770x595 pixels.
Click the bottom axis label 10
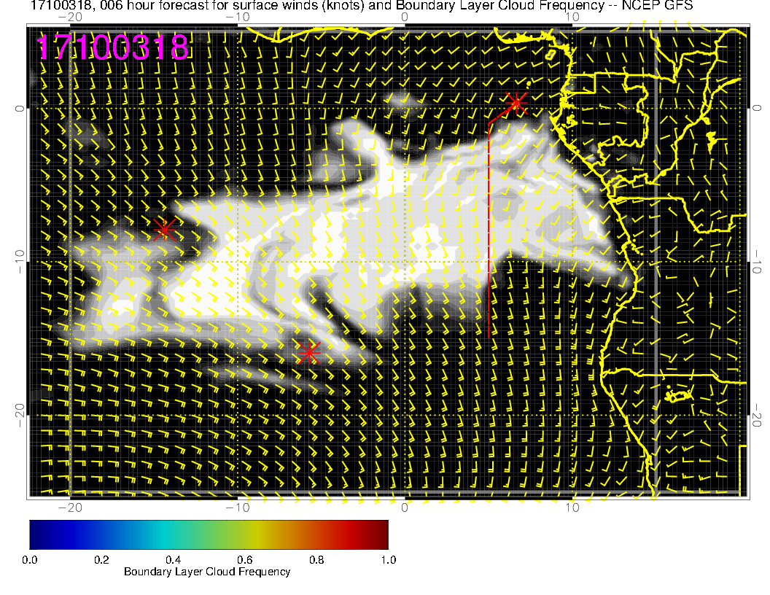point(572,507)
